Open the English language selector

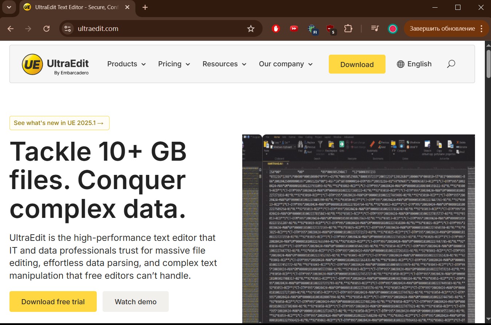414,64
